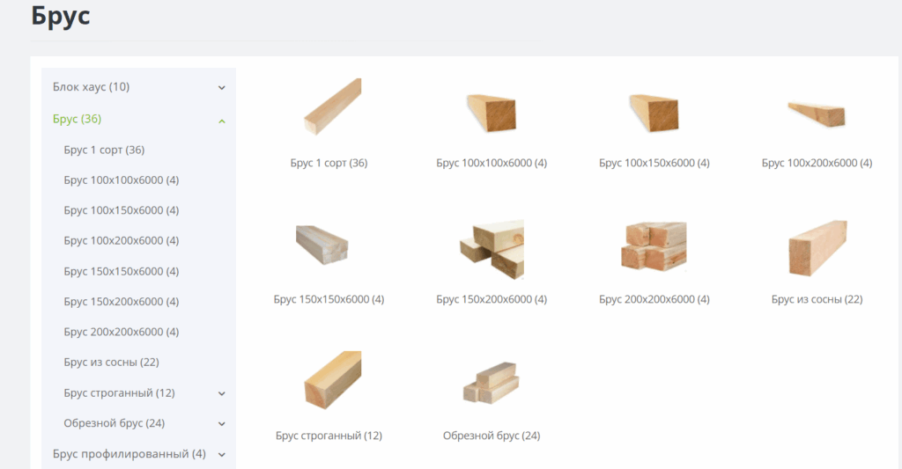The height and width of the screenshot is (469, 902).
Task: Open the Брус 100х100х6000 product image
Action: pos(491,112)
